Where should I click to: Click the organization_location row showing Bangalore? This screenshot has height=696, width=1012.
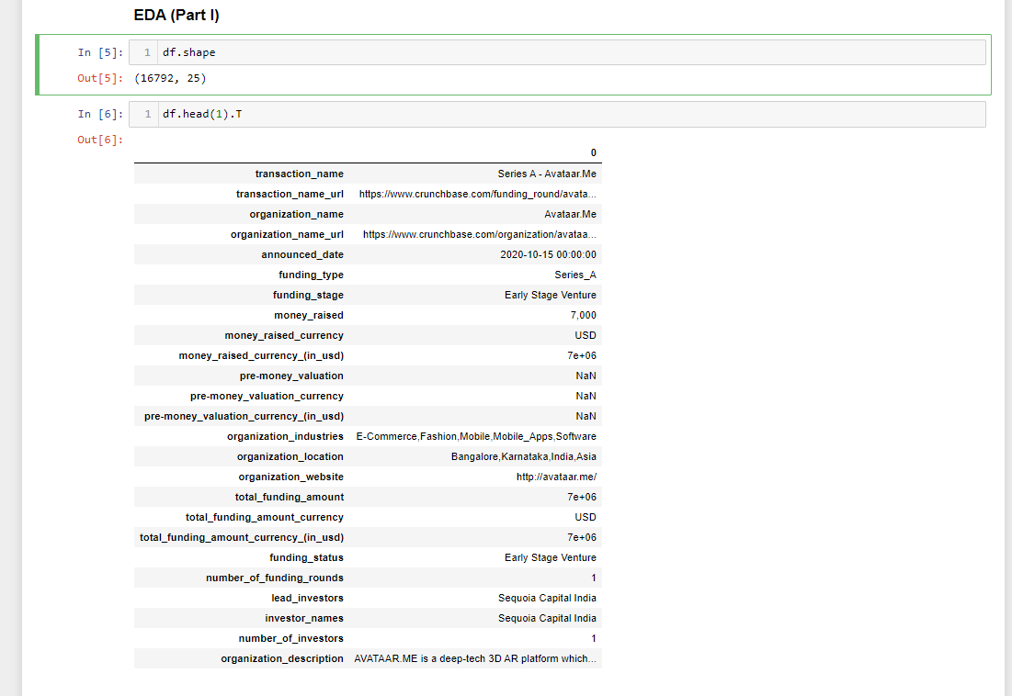(x=524, y=456)
